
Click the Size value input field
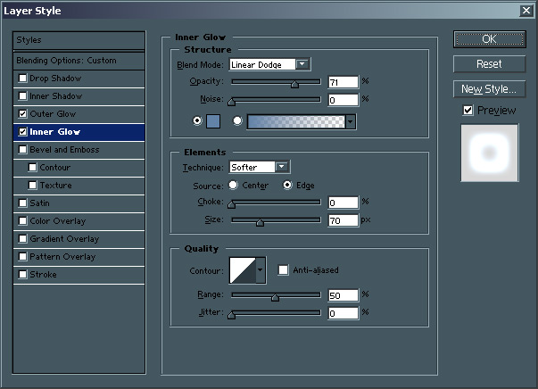pyautogui.click(x=343, y=220)
